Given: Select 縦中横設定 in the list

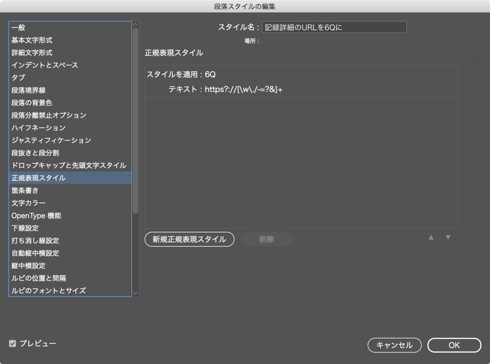Looking at the screenshot, I should pyautogui.click(x=70, y=265).
